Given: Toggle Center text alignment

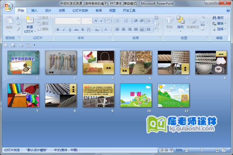Looking at the screenshot, I should pos(123,29).
